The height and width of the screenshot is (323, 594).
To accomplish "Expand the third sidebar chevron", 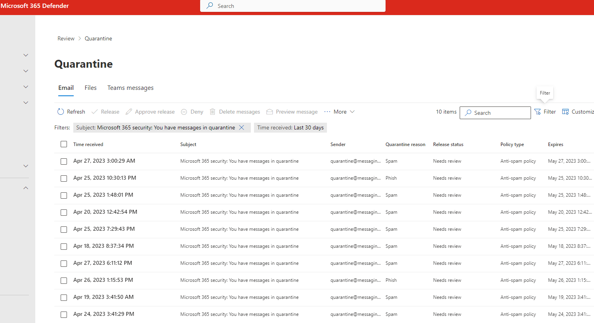I will coord(26,87).
